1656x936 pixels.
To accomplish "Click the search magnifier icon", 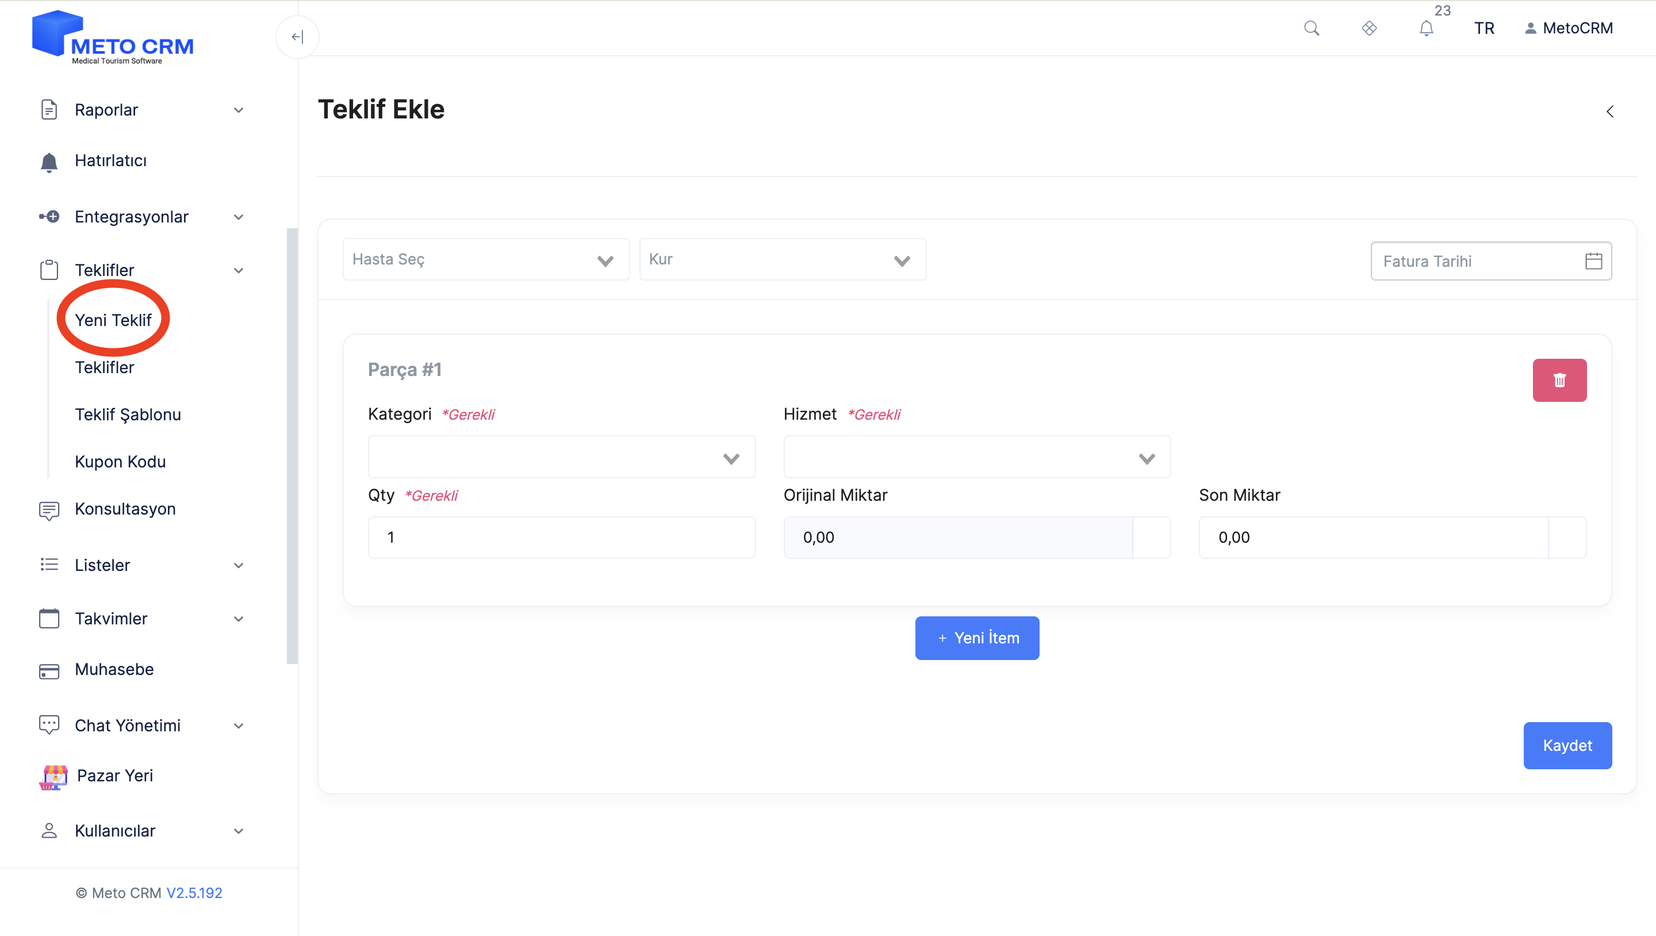I will 1312,28.
